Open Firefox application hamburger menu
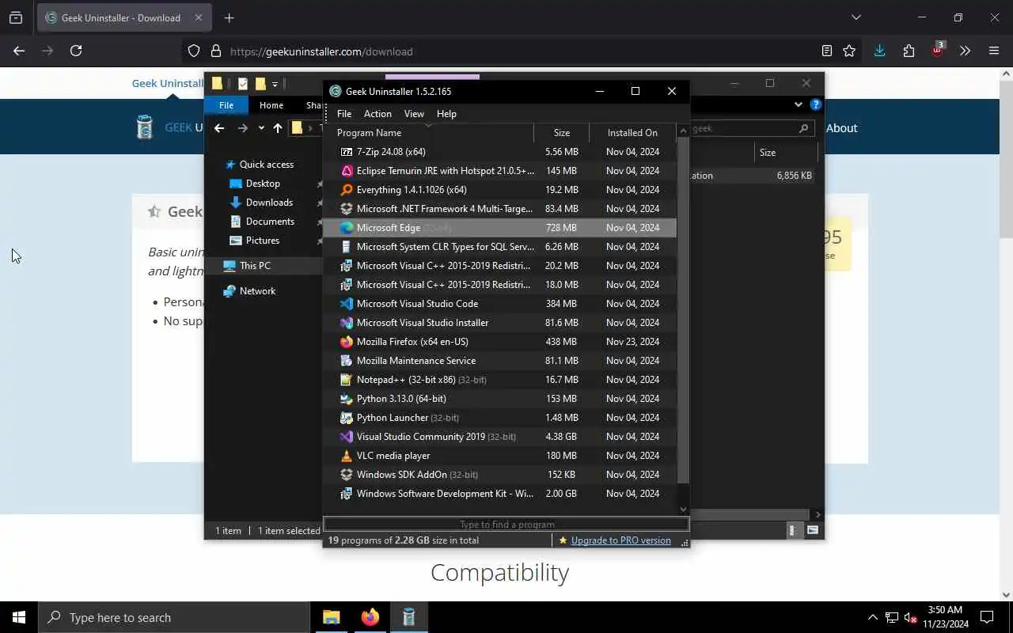 pyautogui.click(x=994, y=51)
